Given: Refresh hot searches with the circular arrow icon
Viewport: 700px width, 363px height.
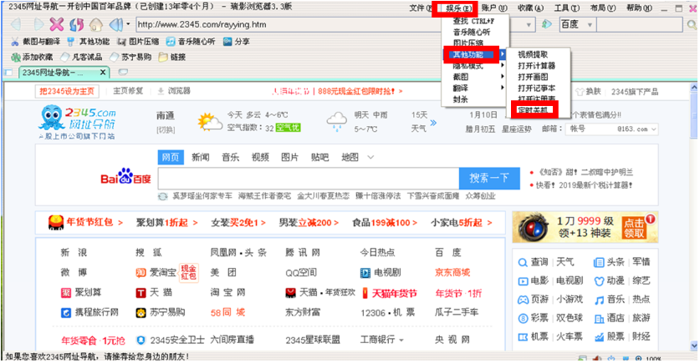Looking at the screenshot, I should pos(163,196).
